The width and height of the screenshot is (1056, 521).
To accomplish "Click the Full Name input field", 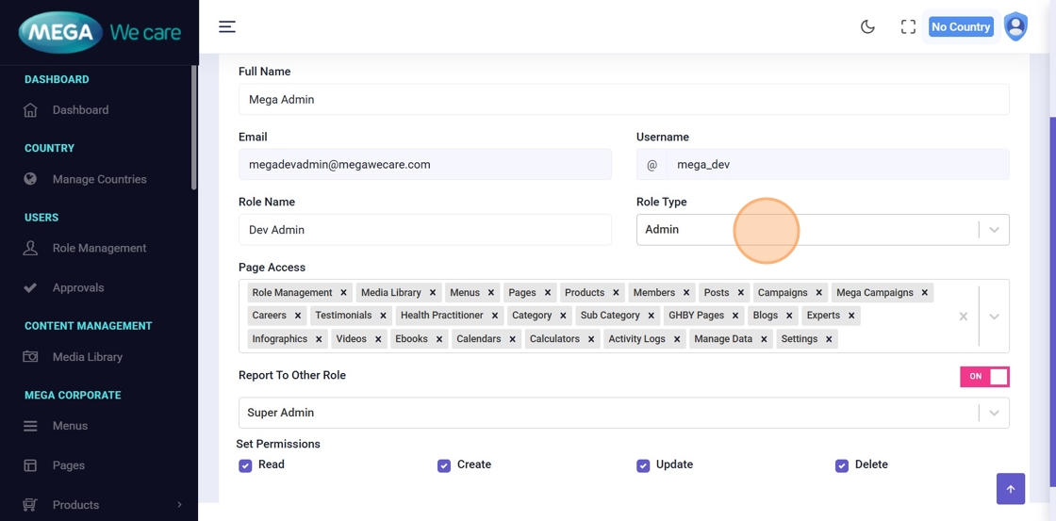I will (623, 100).
